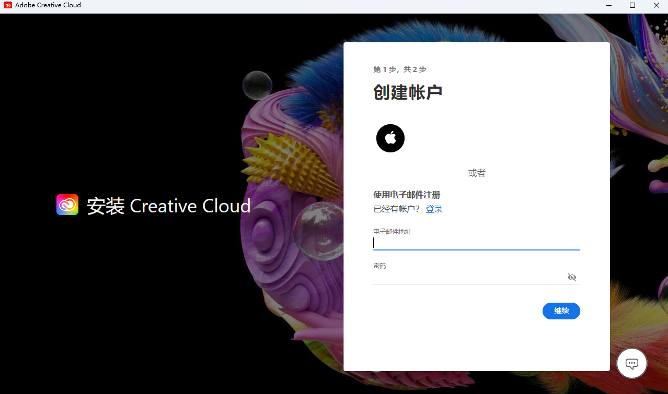Click the 已经有帐户？ text
Screen dimensions: 668x394
pos(397,209)
